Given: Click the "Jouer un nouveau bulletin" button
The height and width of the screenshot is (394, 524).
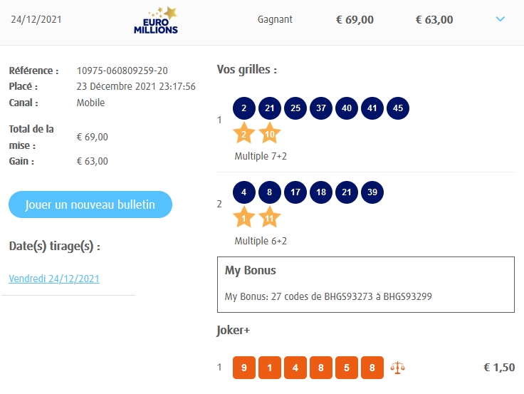Looking at the screenshot, I should 90,204.
